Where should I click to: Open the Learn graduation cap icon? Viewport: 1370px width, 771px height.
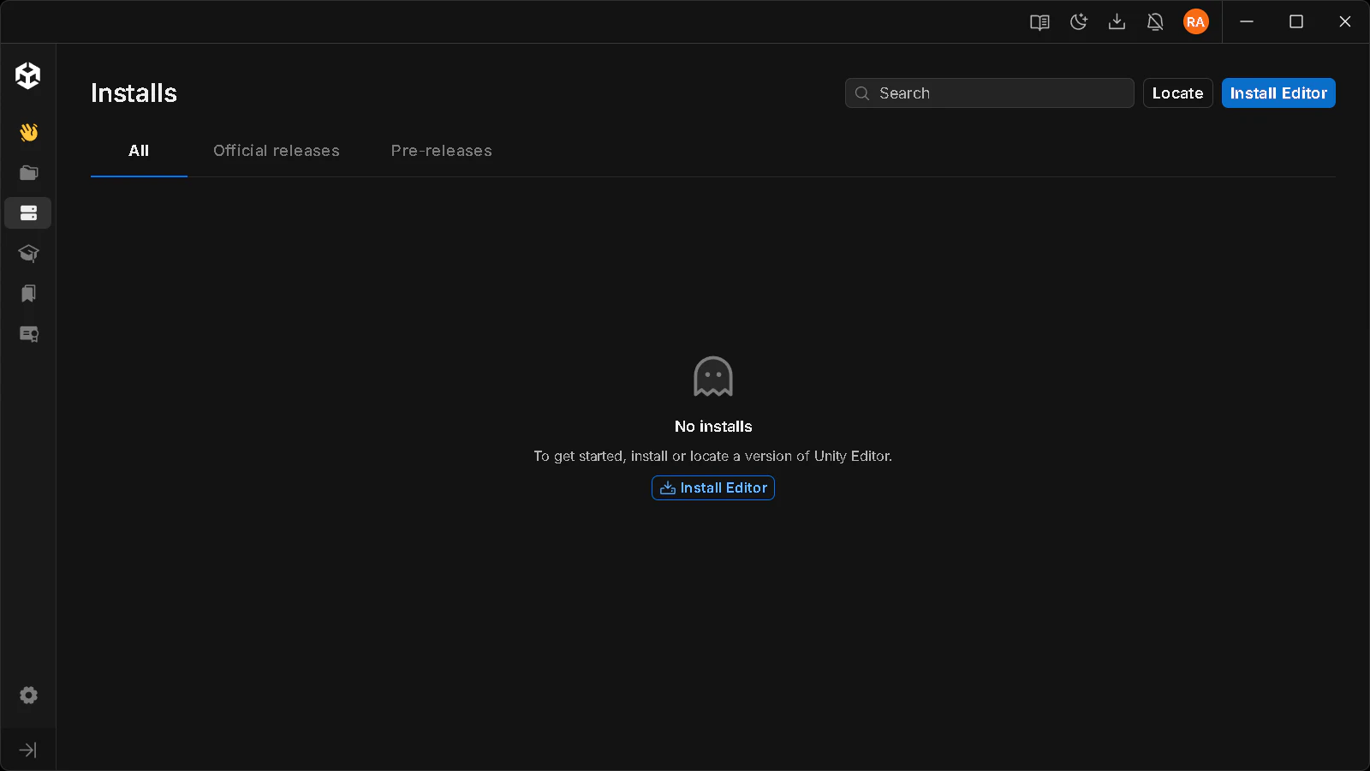[x=28, y=253]
